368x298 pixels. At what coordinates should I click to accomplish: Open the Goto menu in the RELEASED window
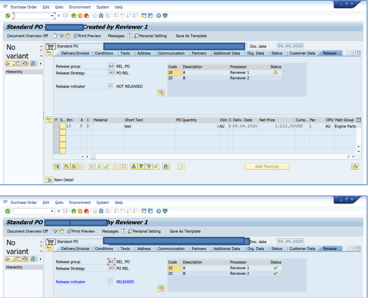59,202
